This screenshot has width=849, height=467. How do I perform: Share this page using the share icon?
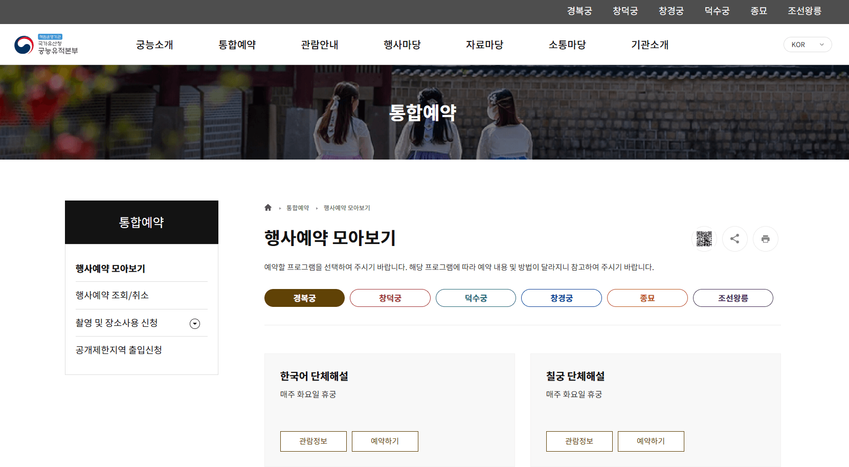[734, 238]
